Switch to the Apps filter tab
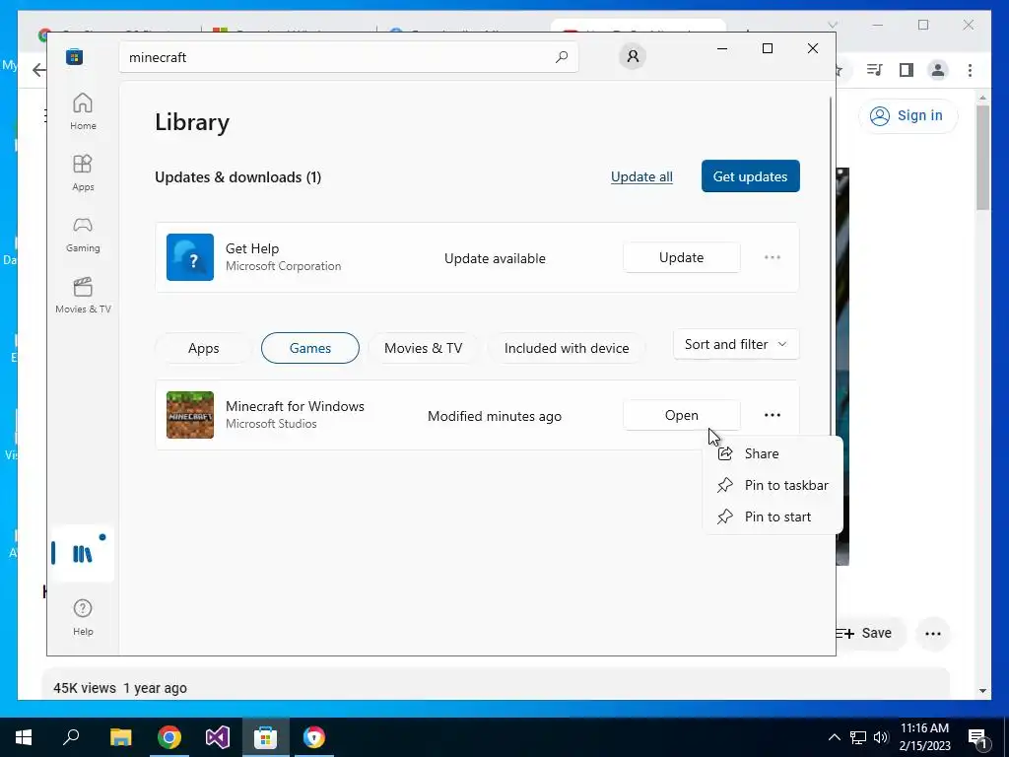Screen dimensions: 1009x757 point(203,348)
